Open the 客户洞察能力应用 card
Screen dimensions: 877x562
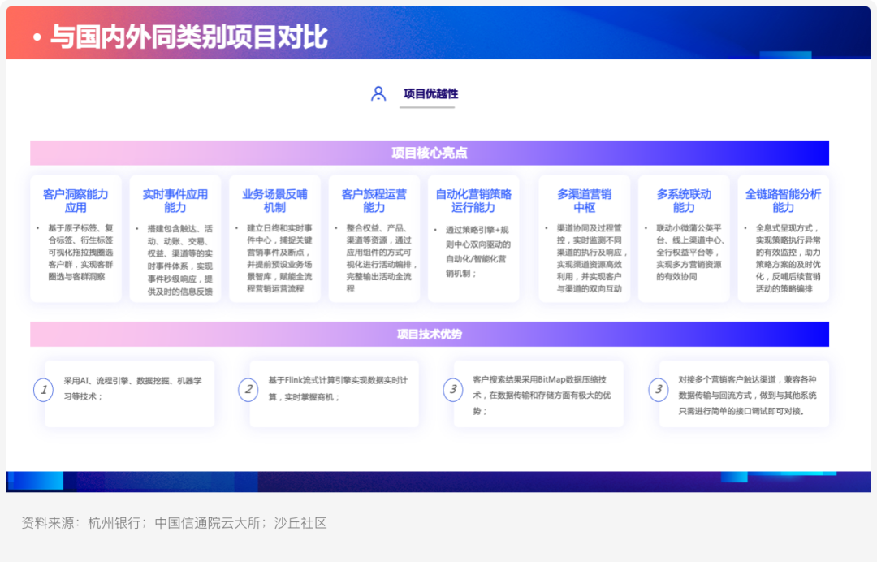click(x=76, y=239)
